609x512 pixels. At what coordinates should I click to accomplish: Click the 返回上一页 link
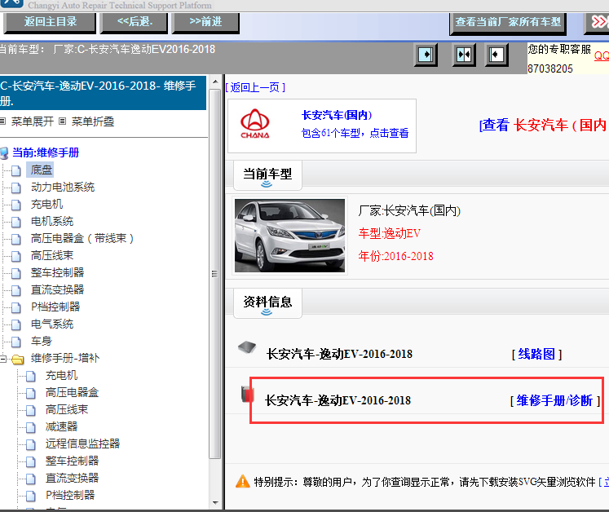255,87
